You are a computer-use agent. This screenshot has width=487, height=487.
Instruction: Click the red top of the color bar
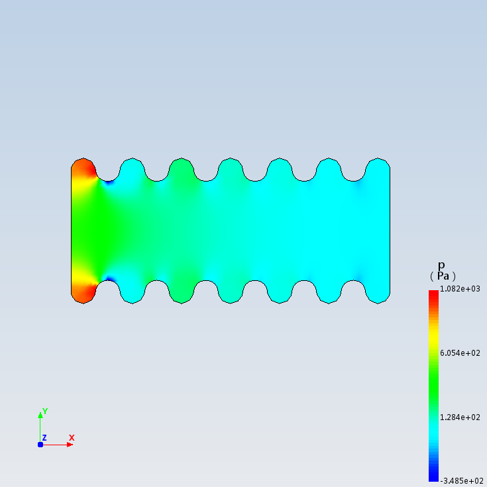pos(433,294)
